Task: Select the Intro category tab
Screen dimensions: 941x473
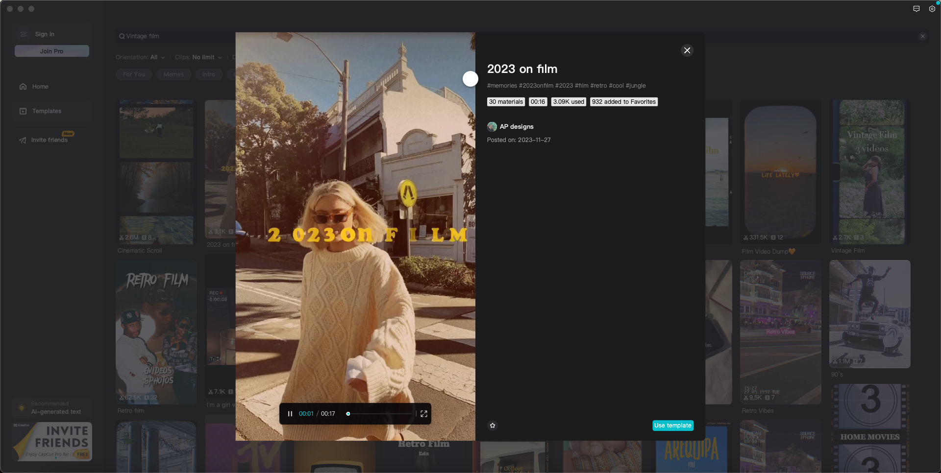Action: pyautogui.click(x=208, y=74)
